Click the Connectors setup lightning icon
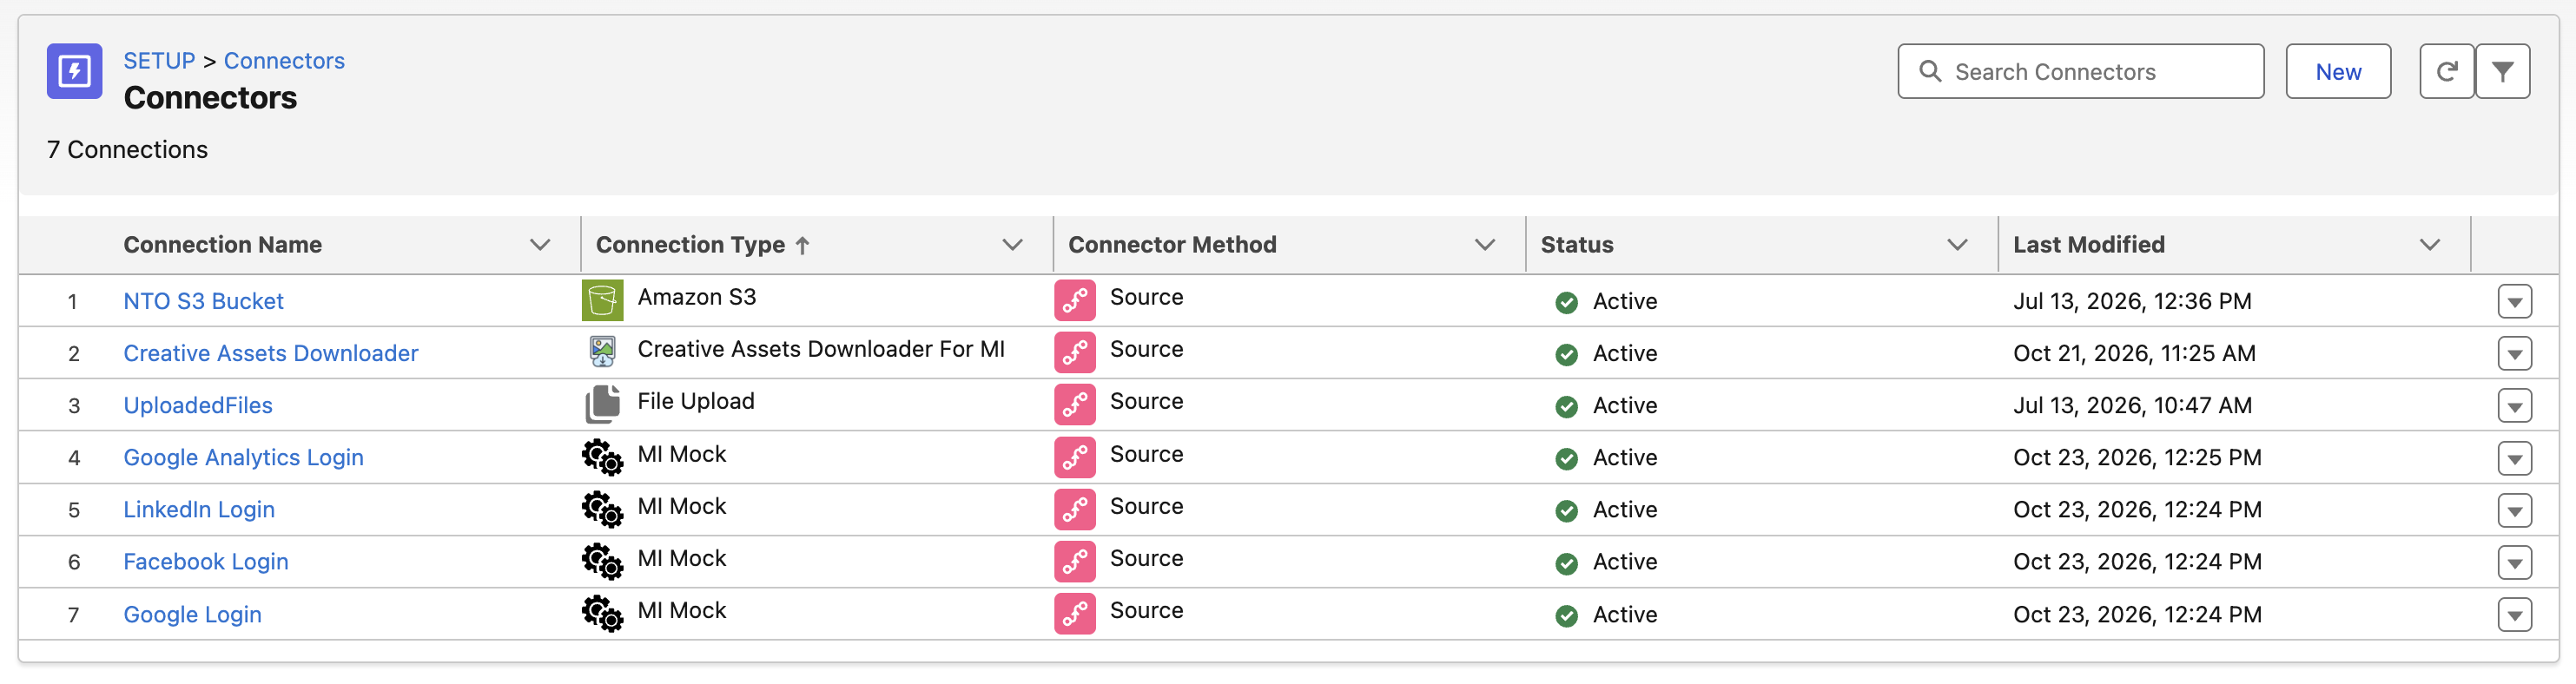The image size is (2576, 684). tap(74, 71)
